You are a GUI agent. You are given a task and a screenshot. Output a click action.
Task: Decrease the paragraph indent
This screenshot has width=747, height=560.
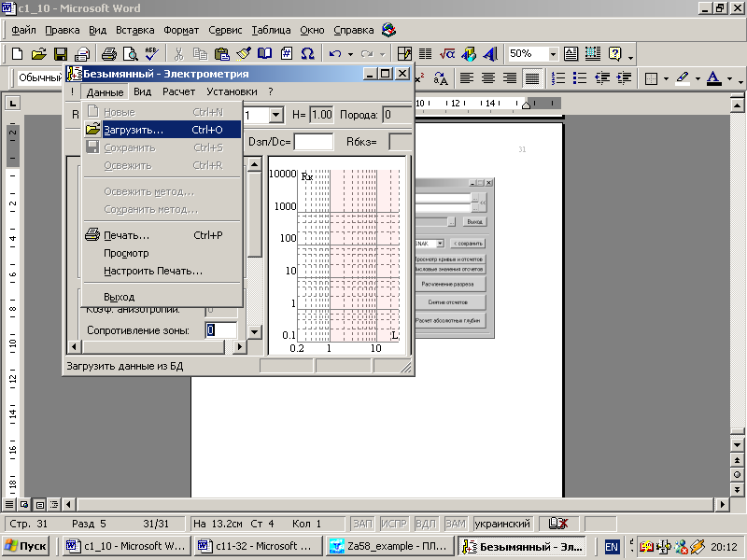point(602,78)
